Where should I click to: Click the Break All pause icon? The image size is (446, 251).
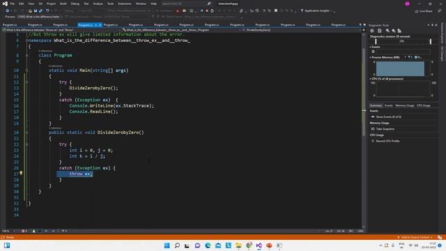point(201,11)
